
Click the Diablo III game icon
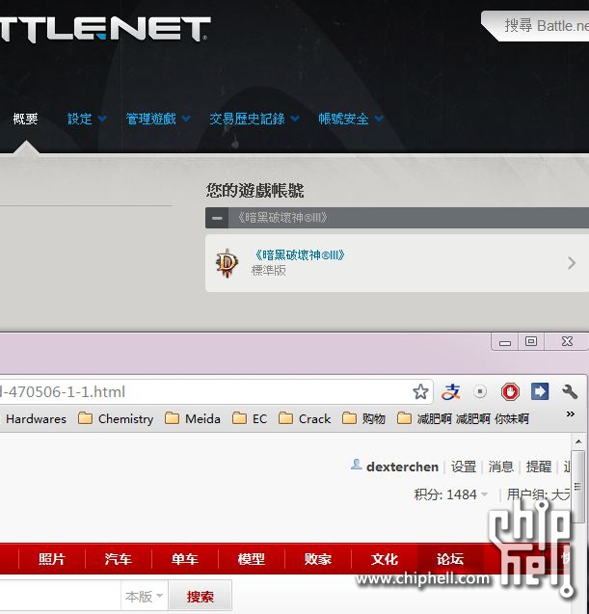227,262
